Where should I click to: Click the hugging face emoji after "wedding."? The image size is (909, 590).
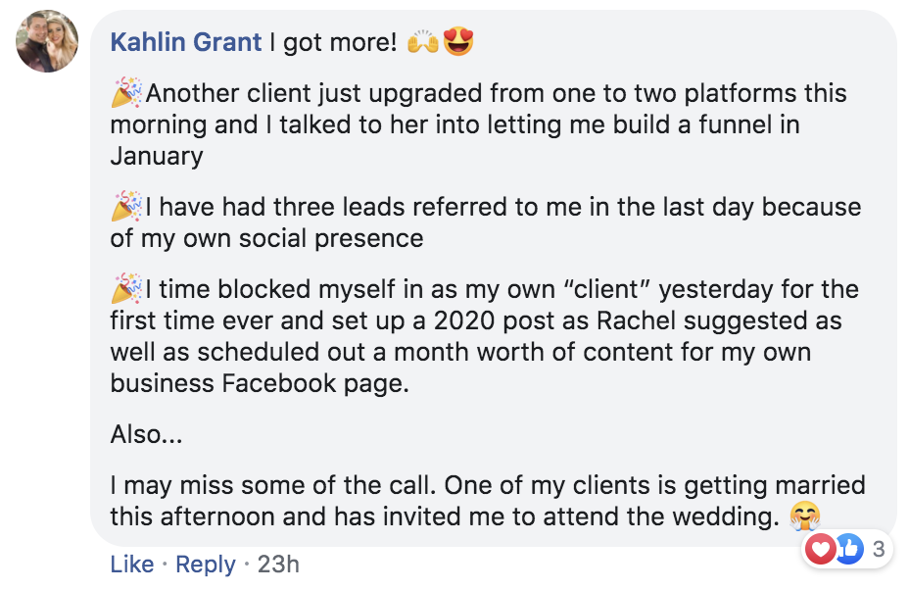point(804,516)
